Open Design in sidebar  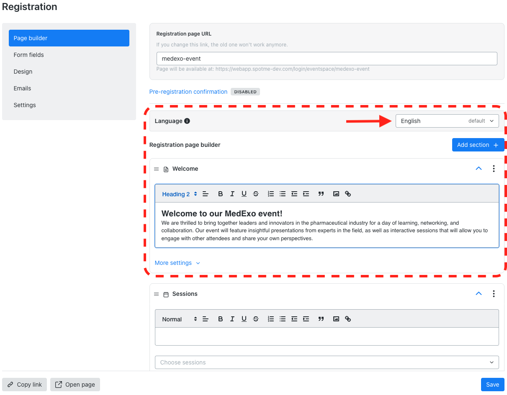coord(69,72)
